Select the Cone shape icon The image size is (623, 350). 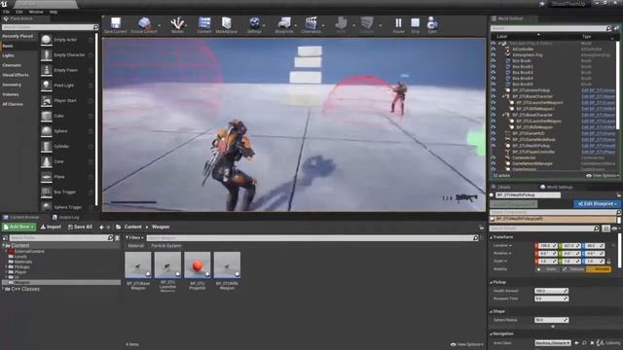coord(47,161)
